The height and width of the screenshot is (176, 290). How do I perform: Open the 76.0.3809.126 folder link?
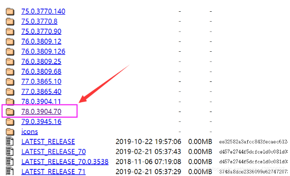tap(43, 51)
